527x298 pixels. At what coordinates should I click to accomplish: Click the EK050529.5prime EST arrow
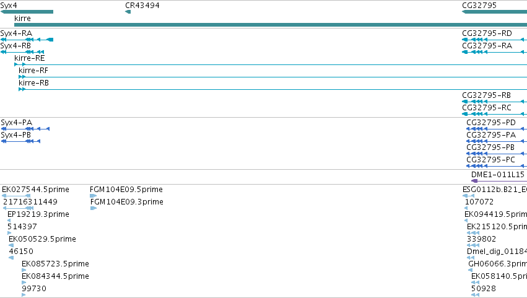11,245
